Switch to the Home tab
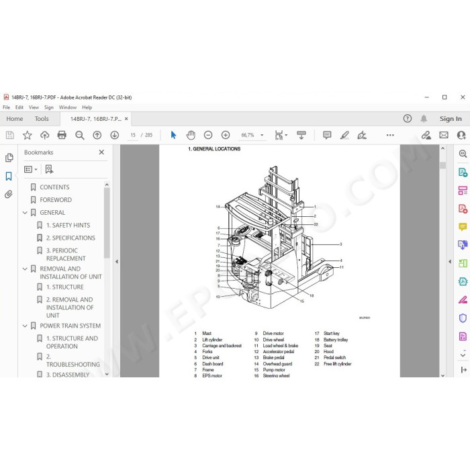 point(15,119)
